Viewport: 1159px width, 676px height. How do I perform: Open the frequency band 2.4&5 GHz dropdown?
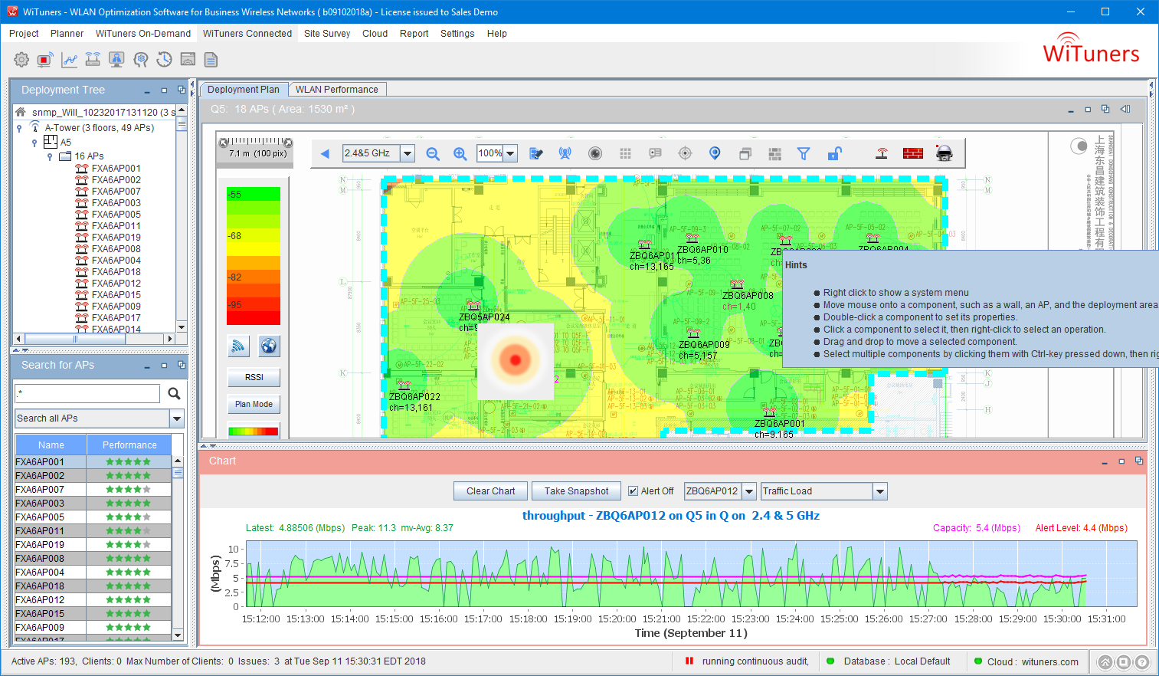[x=408, y=153]
